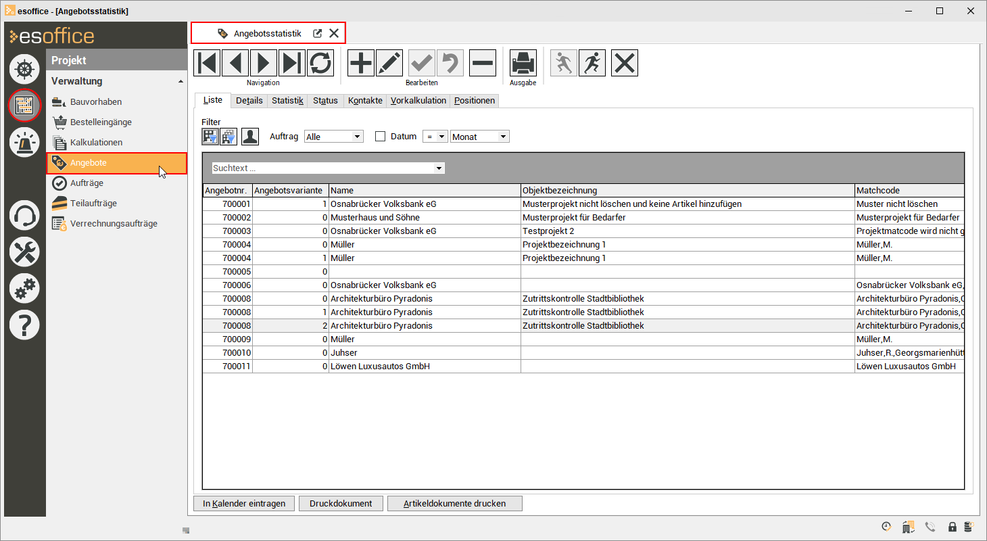Open the Projekt module sidebar icon

(25, 105)
